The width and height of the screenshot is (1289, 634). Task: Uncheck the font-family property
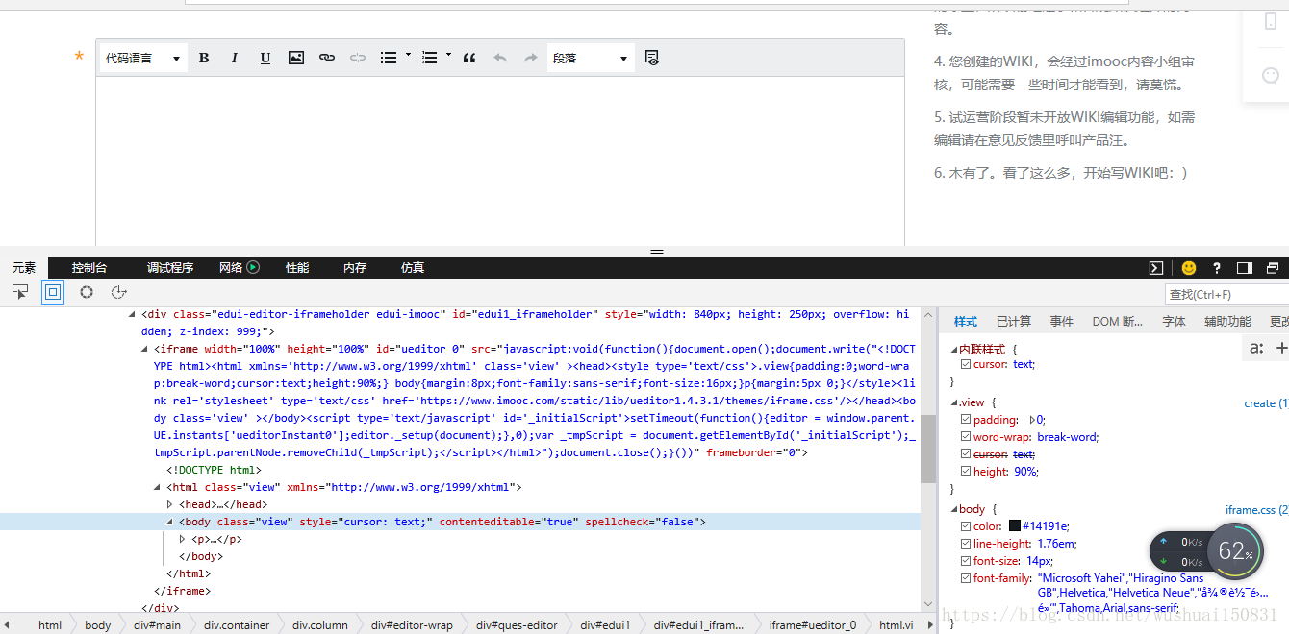(967, 578)
